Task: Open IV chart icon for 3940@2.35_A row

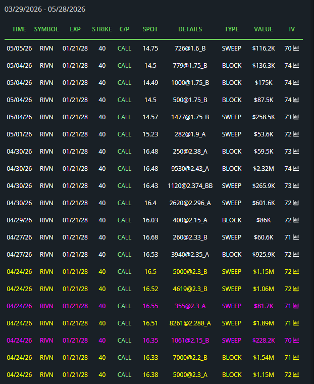Action: point(296,254)
